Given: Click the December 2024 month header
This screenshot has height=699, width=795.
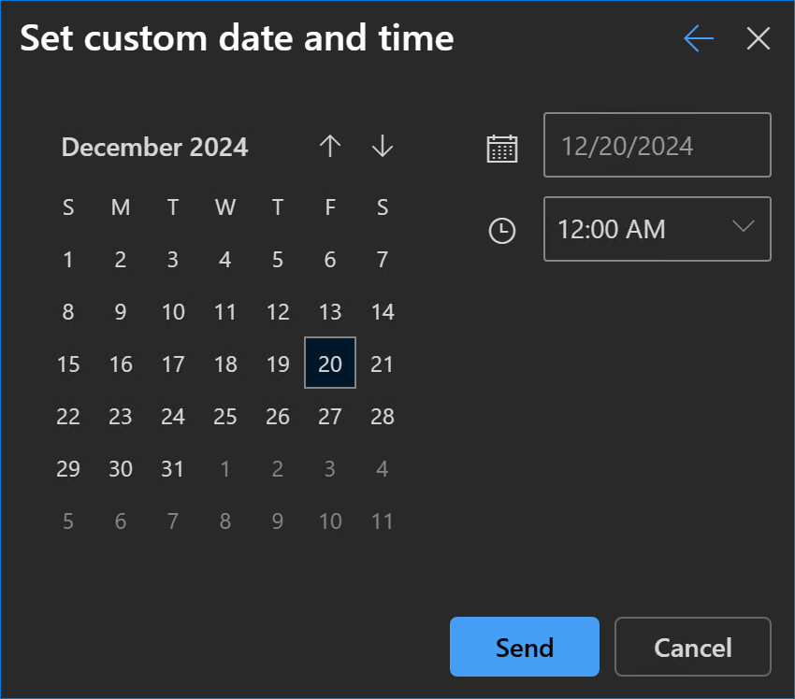Looking at the screenshot, I should [154, 148].
